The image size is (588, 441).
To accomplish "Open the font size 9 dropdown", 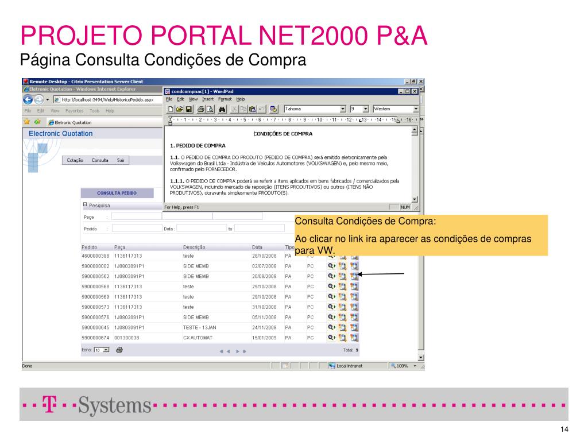I will [366, 109].
